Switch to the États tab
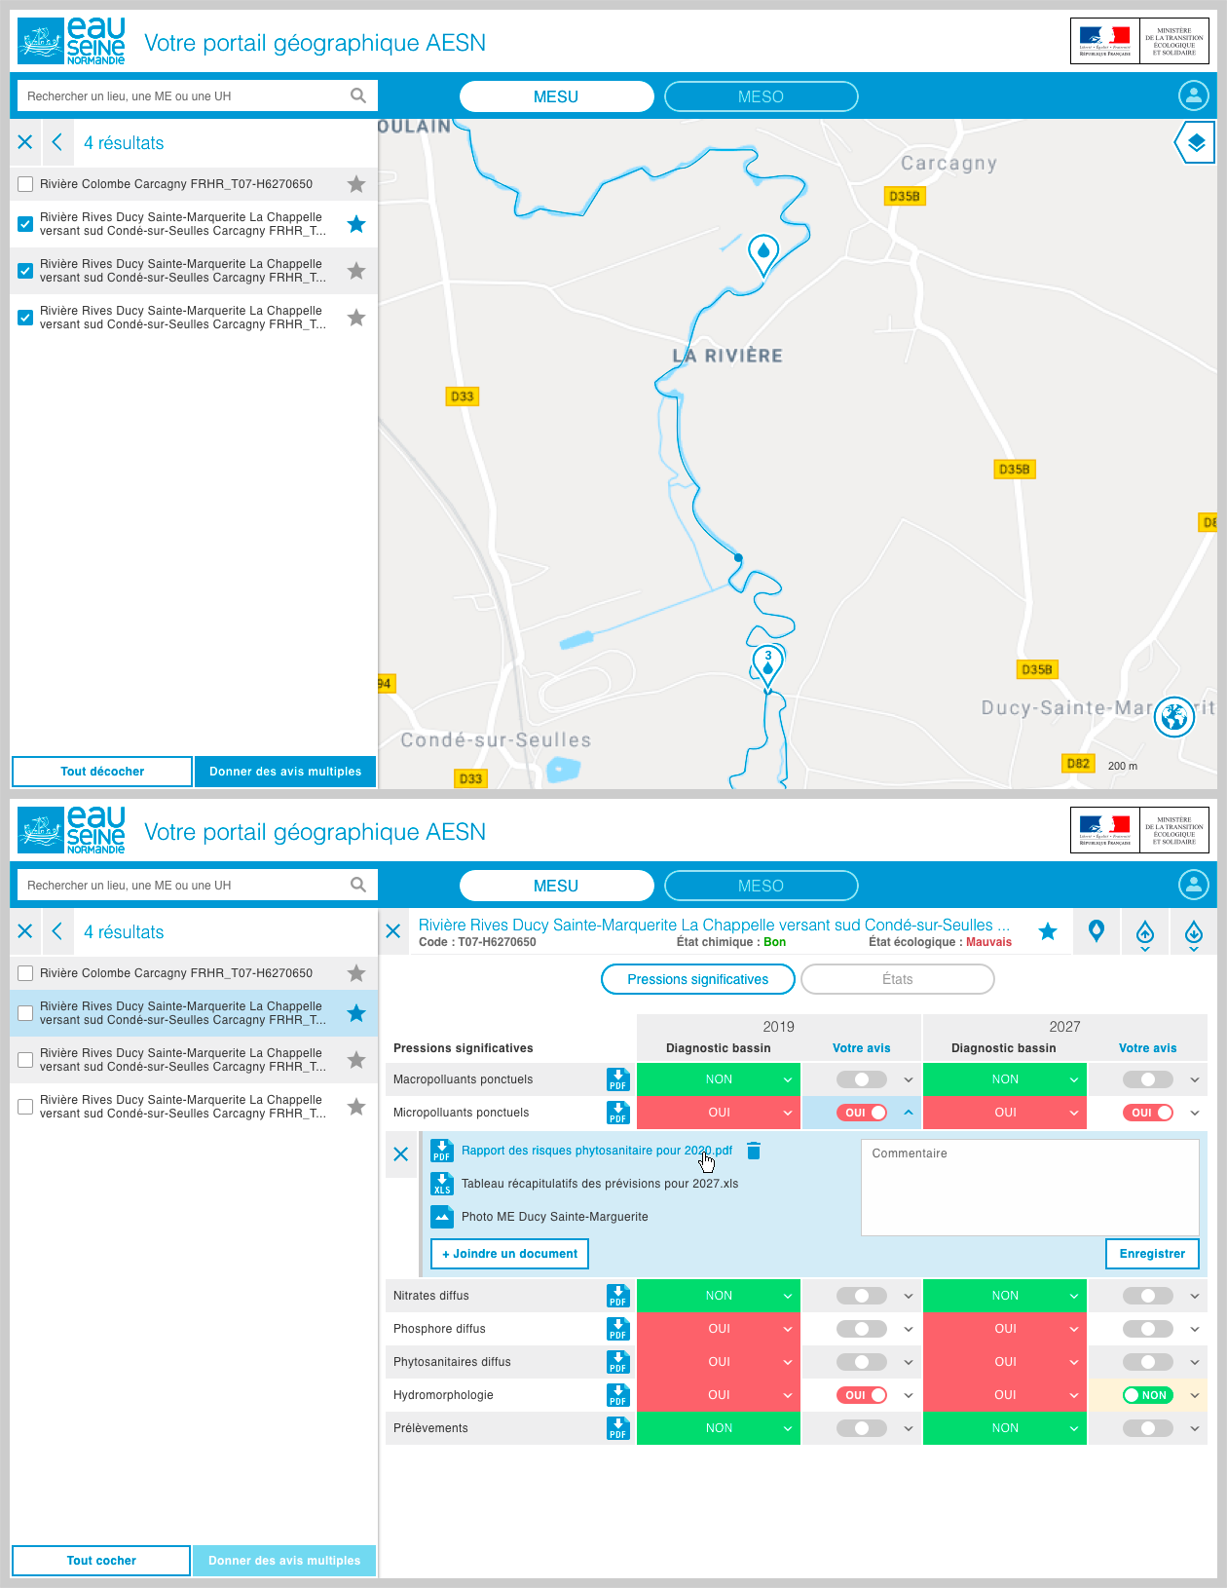 pyautogui.click(x=897, y=979)
